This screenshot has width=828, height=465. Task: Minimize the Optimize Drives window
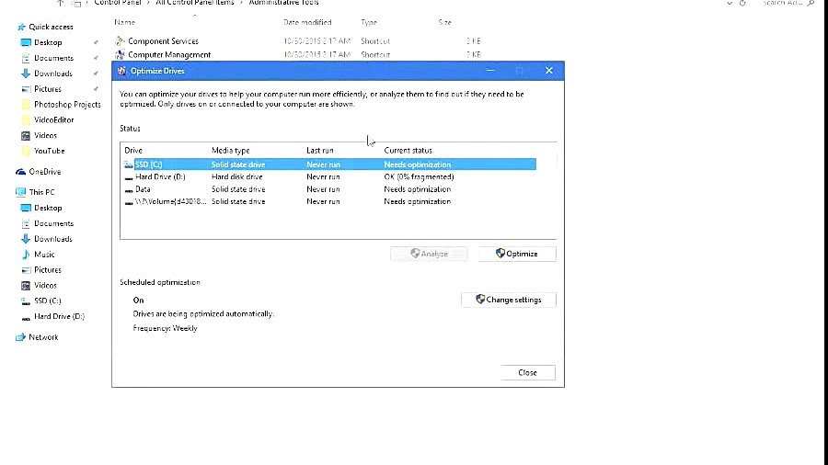click(x=490, y=71)
